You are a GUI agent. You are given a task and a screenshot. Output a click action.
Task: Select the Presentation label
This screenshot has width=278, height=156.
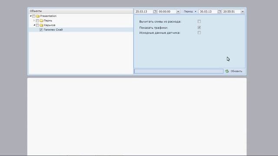(x=48, y=16)
